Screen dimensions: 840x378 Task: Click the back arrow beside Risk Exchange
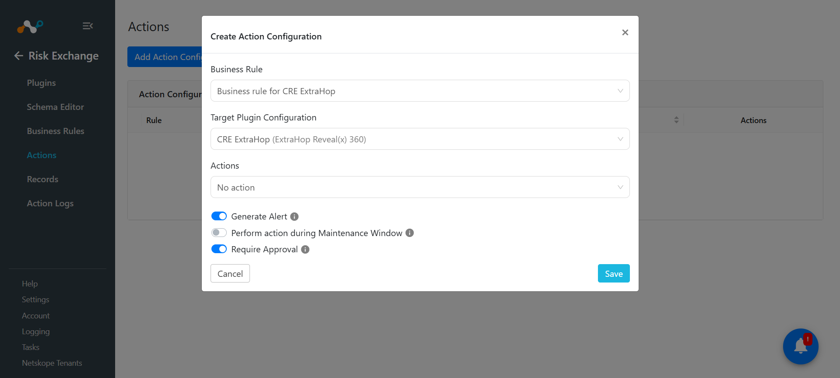[x=18, y=56]
